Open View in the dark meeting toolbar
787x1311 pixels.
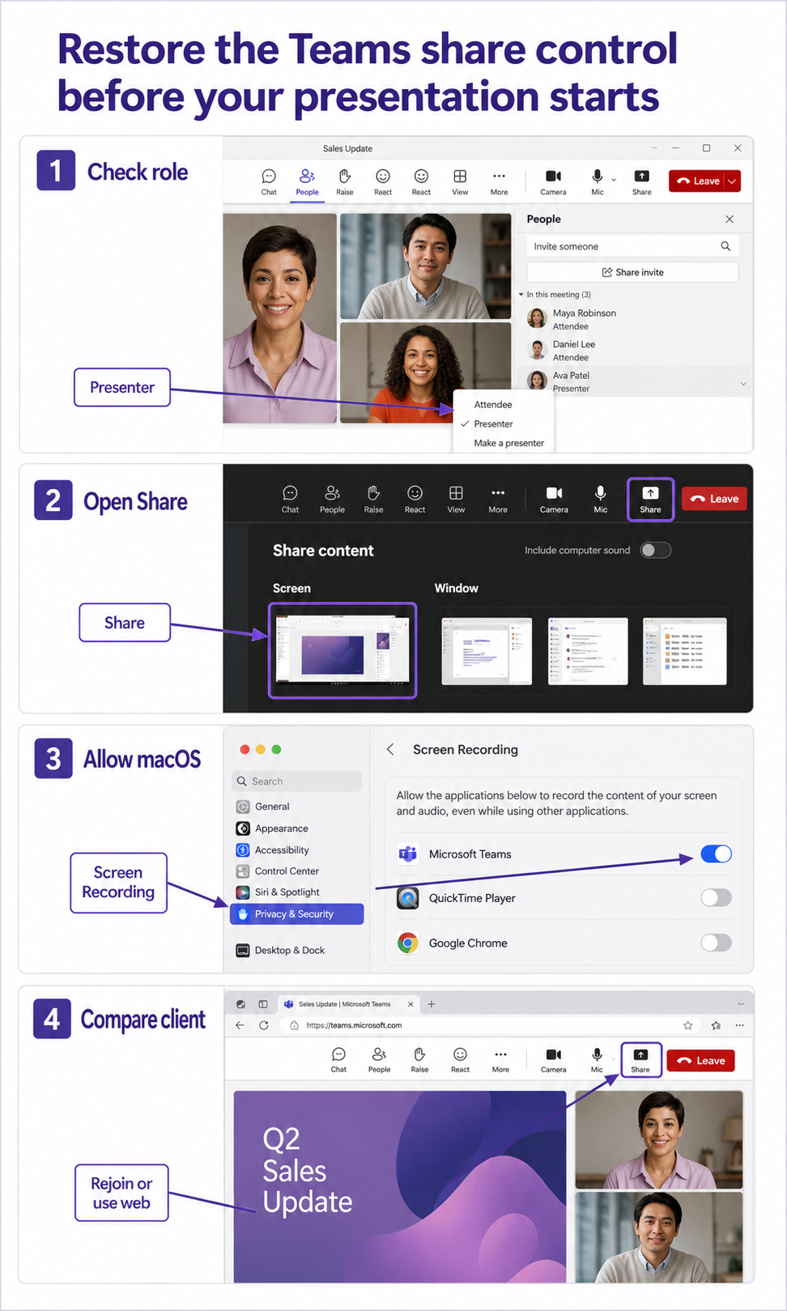(x=456, y=499)
